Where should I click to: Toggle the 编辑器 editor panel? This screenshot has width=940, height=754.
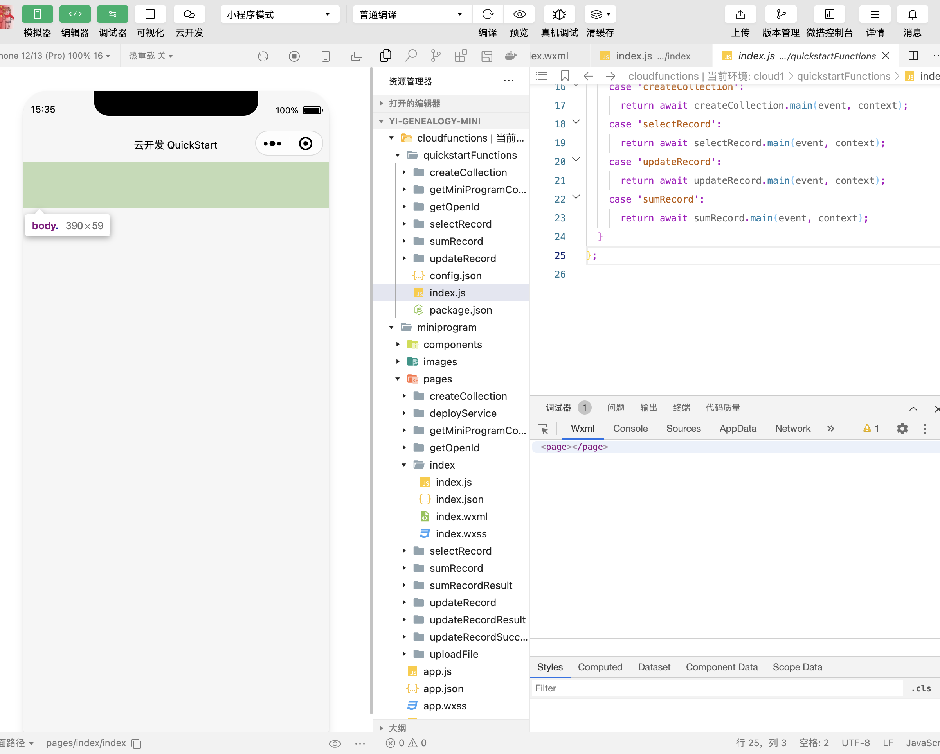point(75,14)
